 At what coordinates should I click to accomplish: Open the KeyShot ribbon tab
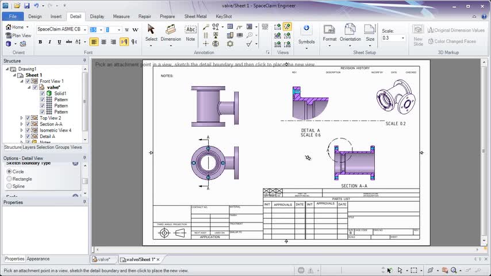tap(224, 16)
